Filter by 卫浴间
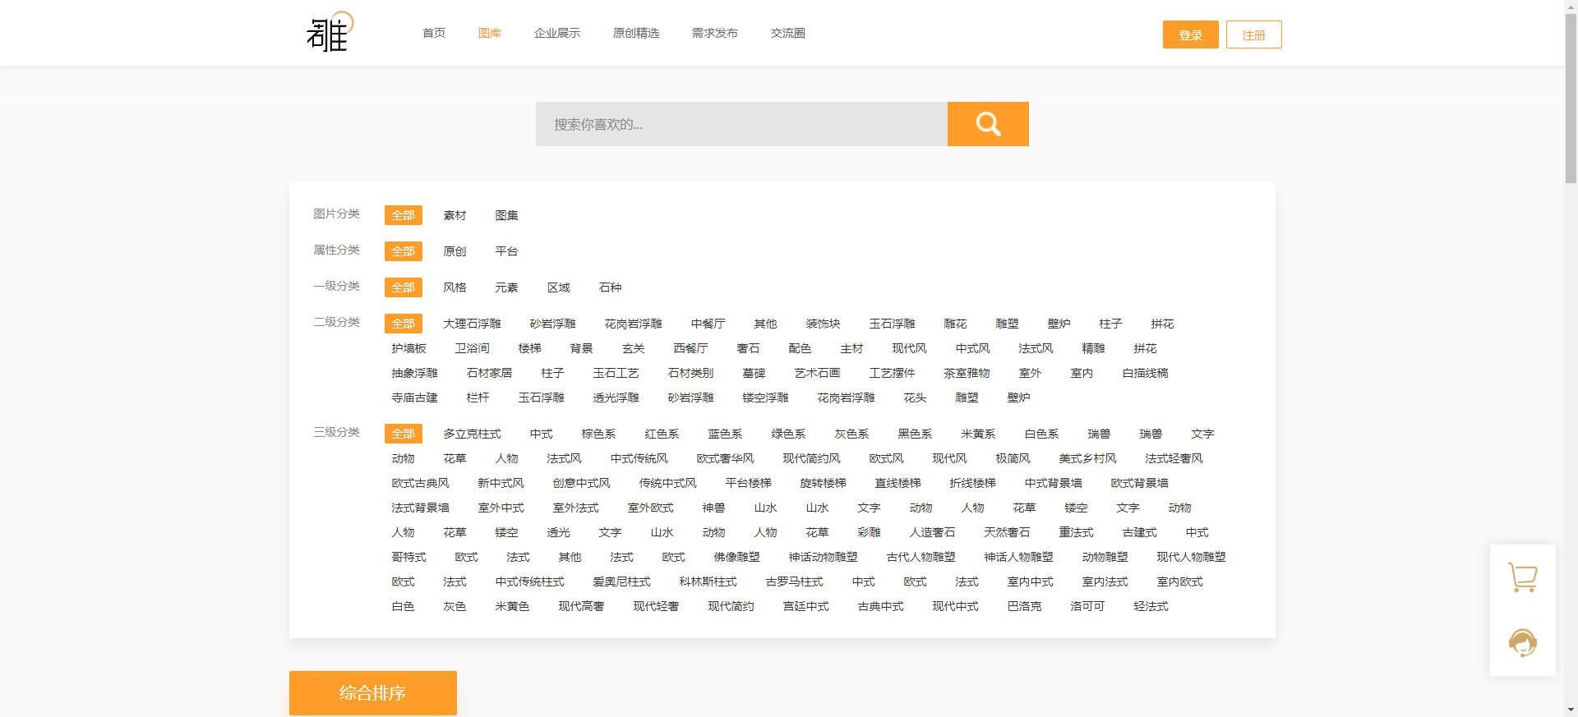 (473, 348)
